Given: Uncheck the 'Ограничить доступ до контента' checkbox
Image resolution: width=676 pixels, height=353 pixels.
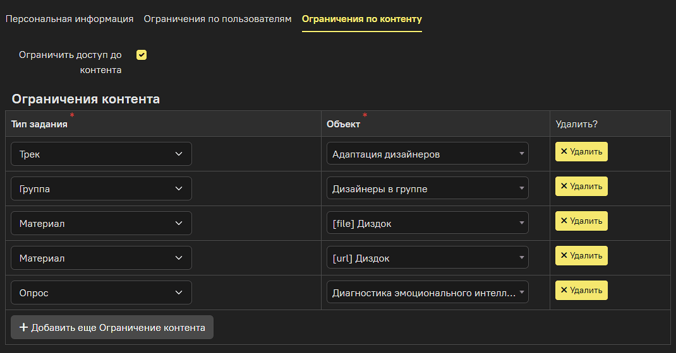Looking at the screenshot, I should pos(142,55).
